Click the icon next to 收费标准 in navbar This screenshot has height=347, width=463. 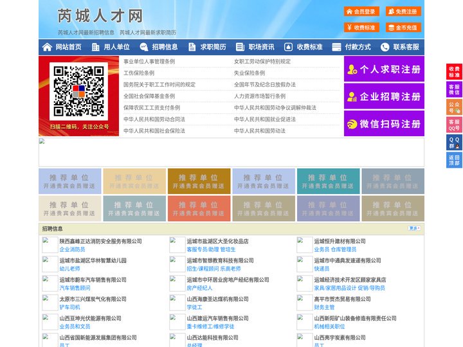click(x=288, y=47)
